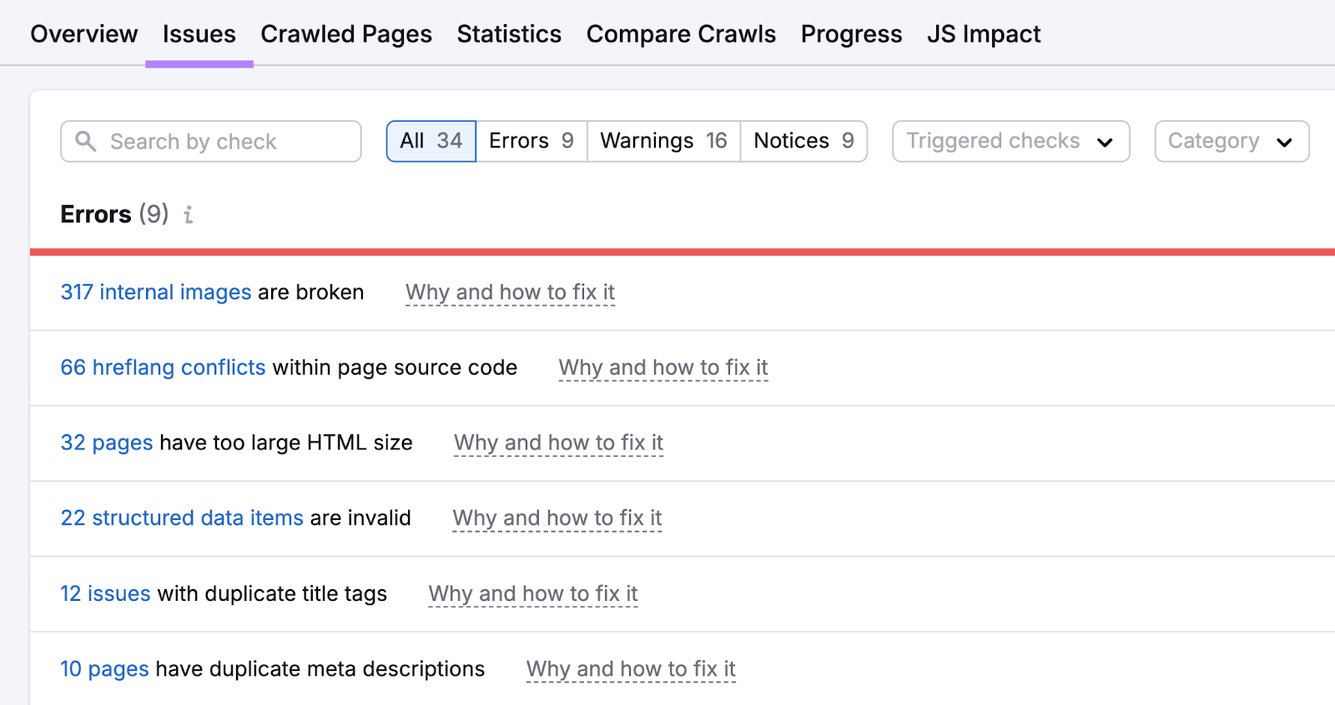Image resolution: width=1335 pixels, height=705 pixels.
Task: Open the Crawled Pages tab
Action: coord(345,34)
